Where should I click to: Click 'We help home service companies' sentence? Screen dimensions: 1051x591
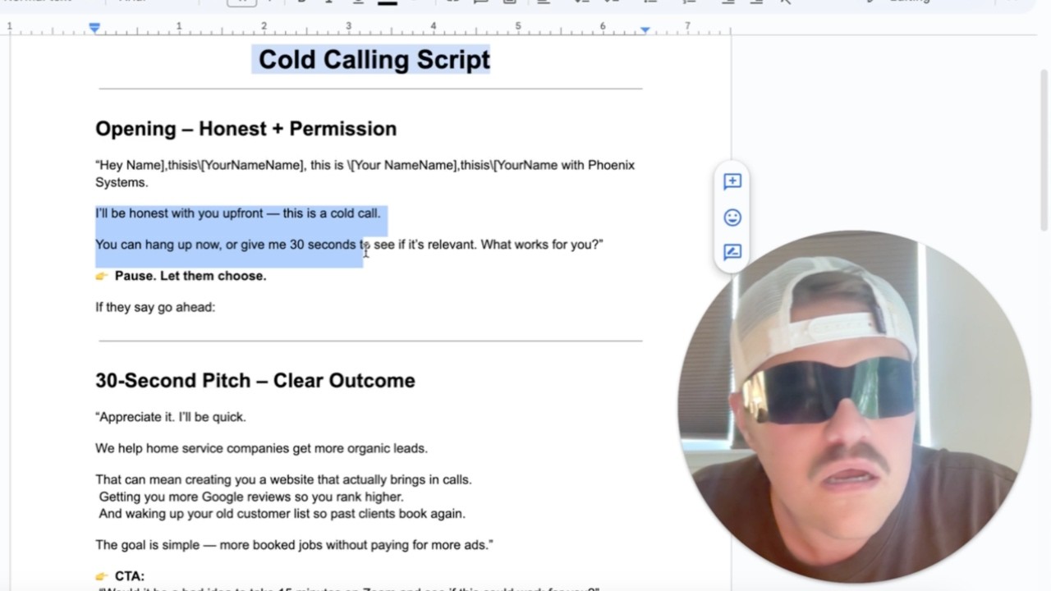[x=261, y=448]
